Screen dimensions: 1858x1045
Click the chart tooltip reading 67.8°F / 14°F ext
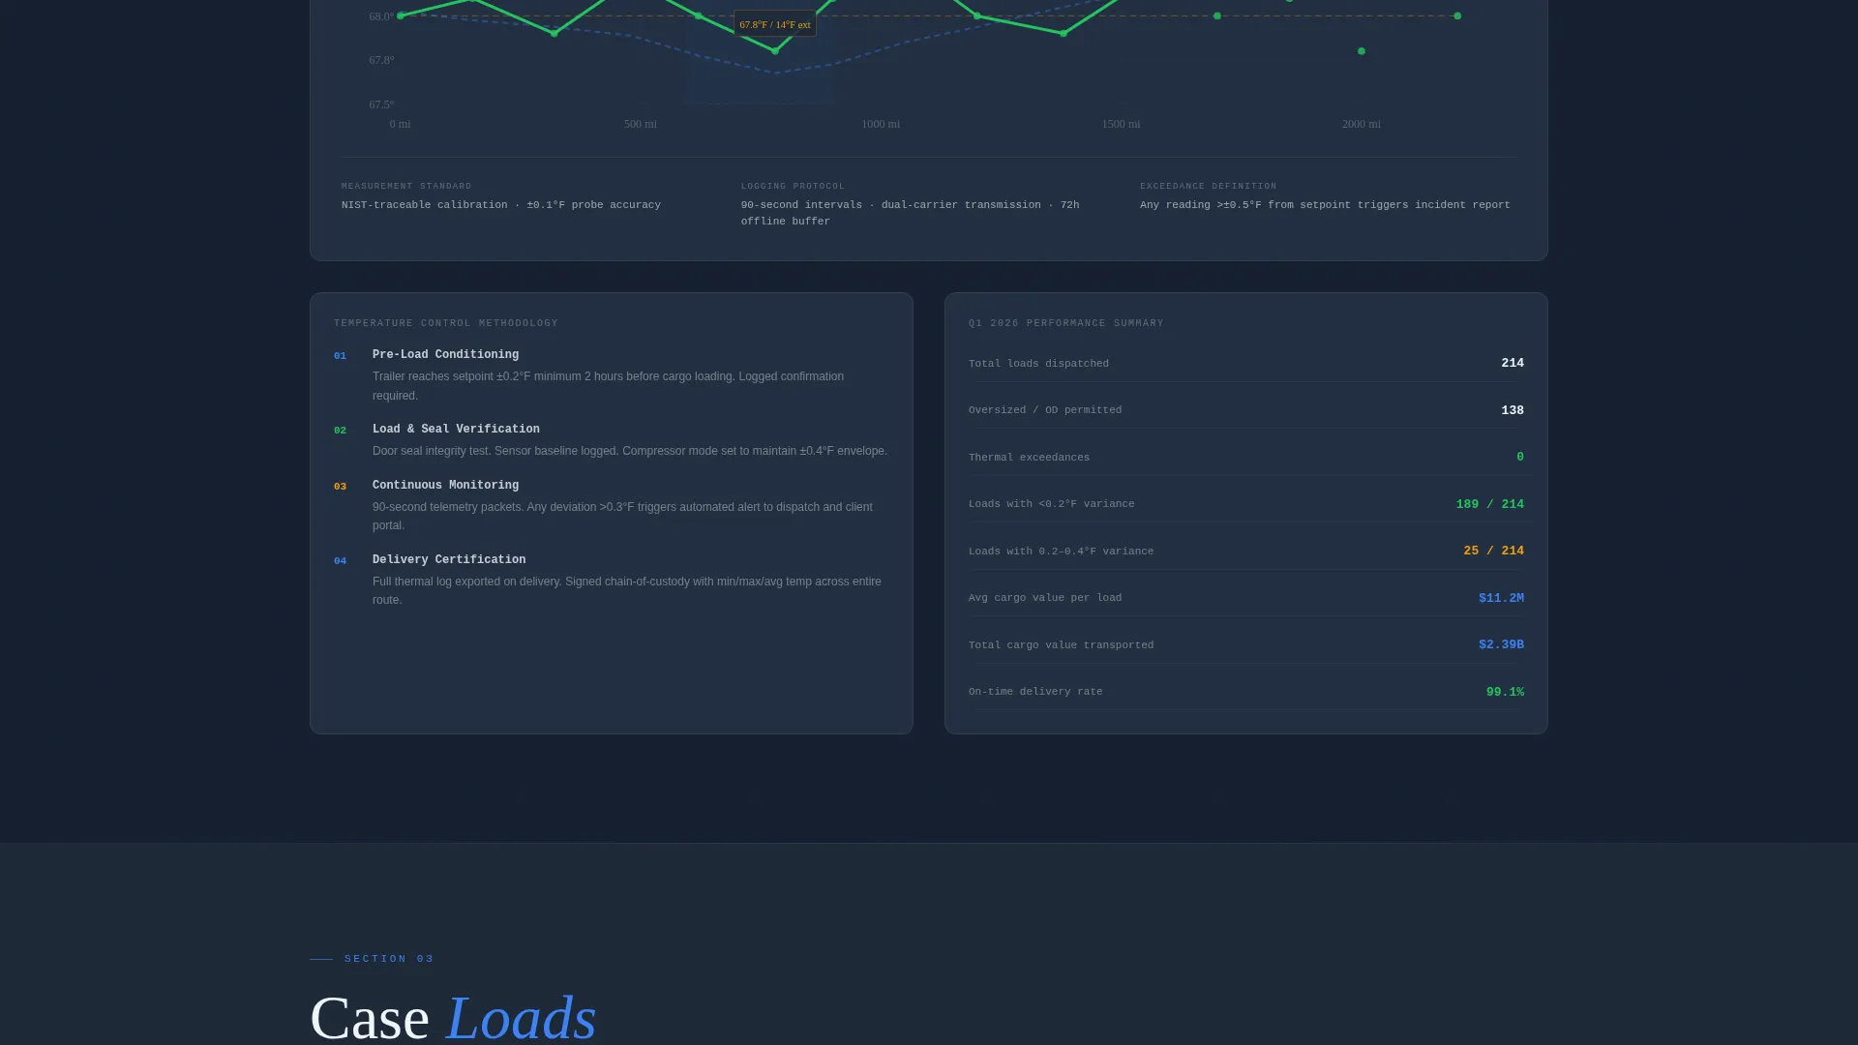pyautogui.click(x=775, y=24)
